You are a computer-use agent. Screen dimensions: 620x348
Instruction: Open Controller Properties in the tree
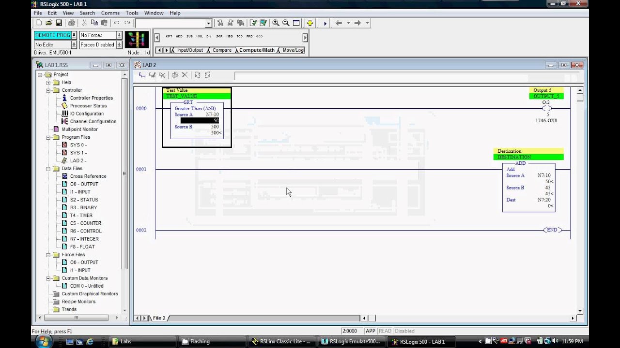(91, 98)
